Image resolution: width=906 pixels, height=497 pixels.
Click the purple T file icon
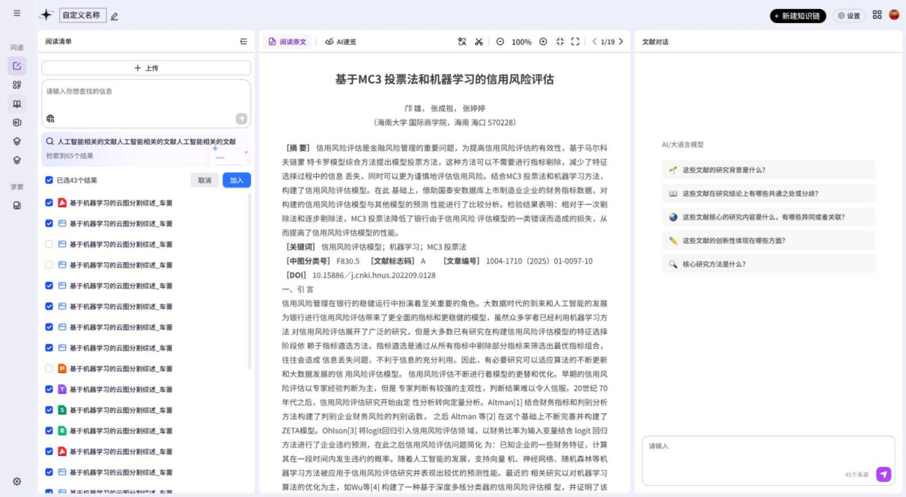(x=62, y=389)
